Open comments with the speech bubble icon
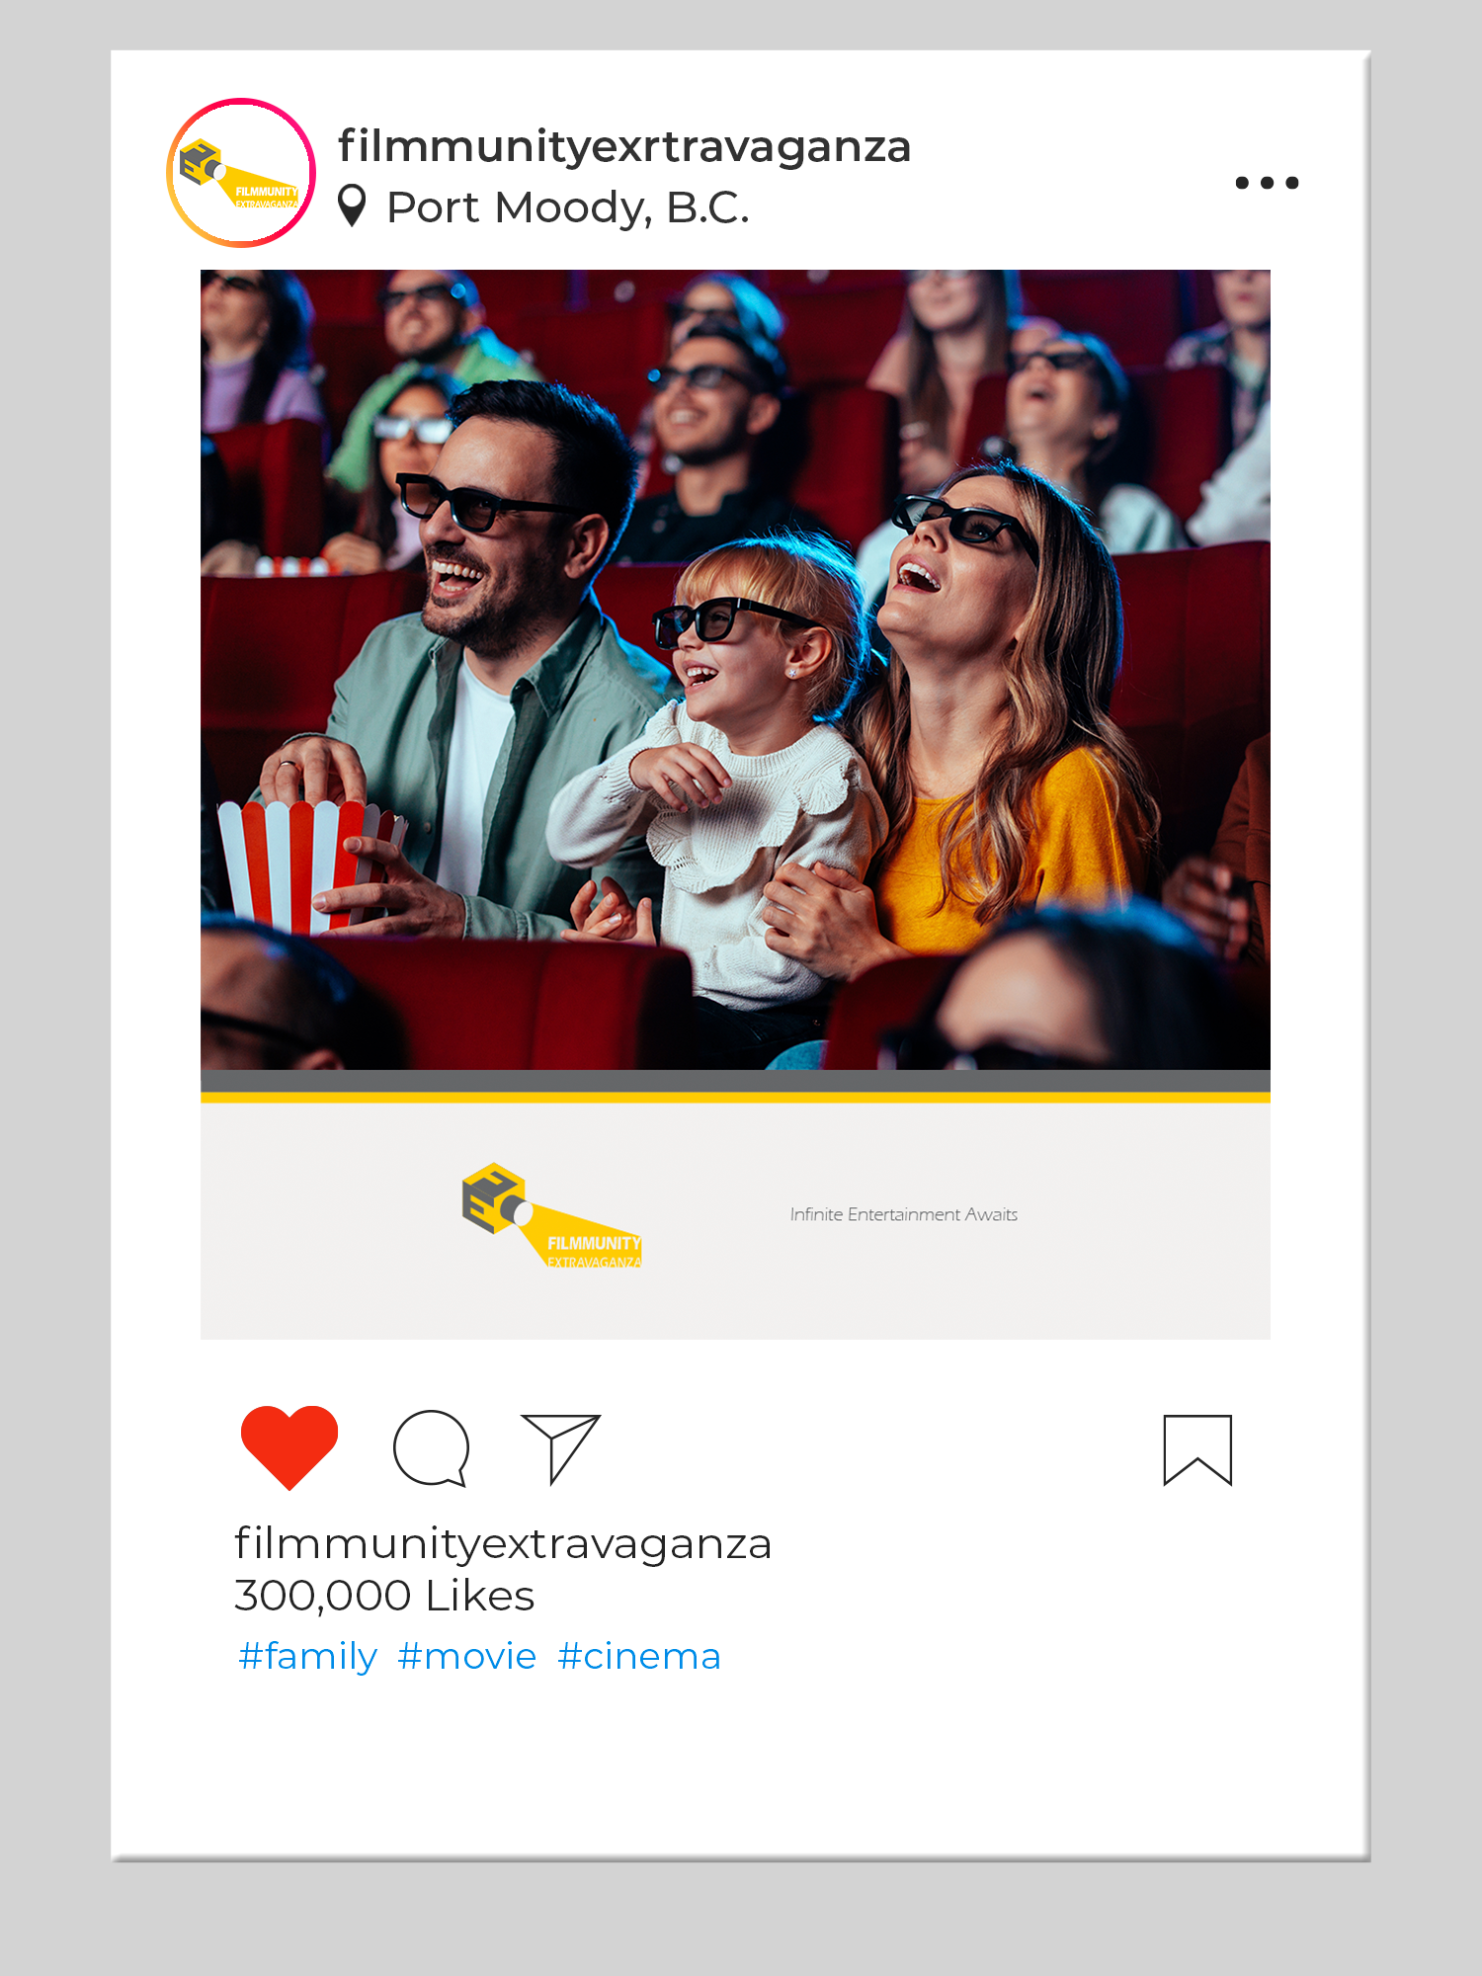This screenshot has height=1976, width=1482. 431,1448
